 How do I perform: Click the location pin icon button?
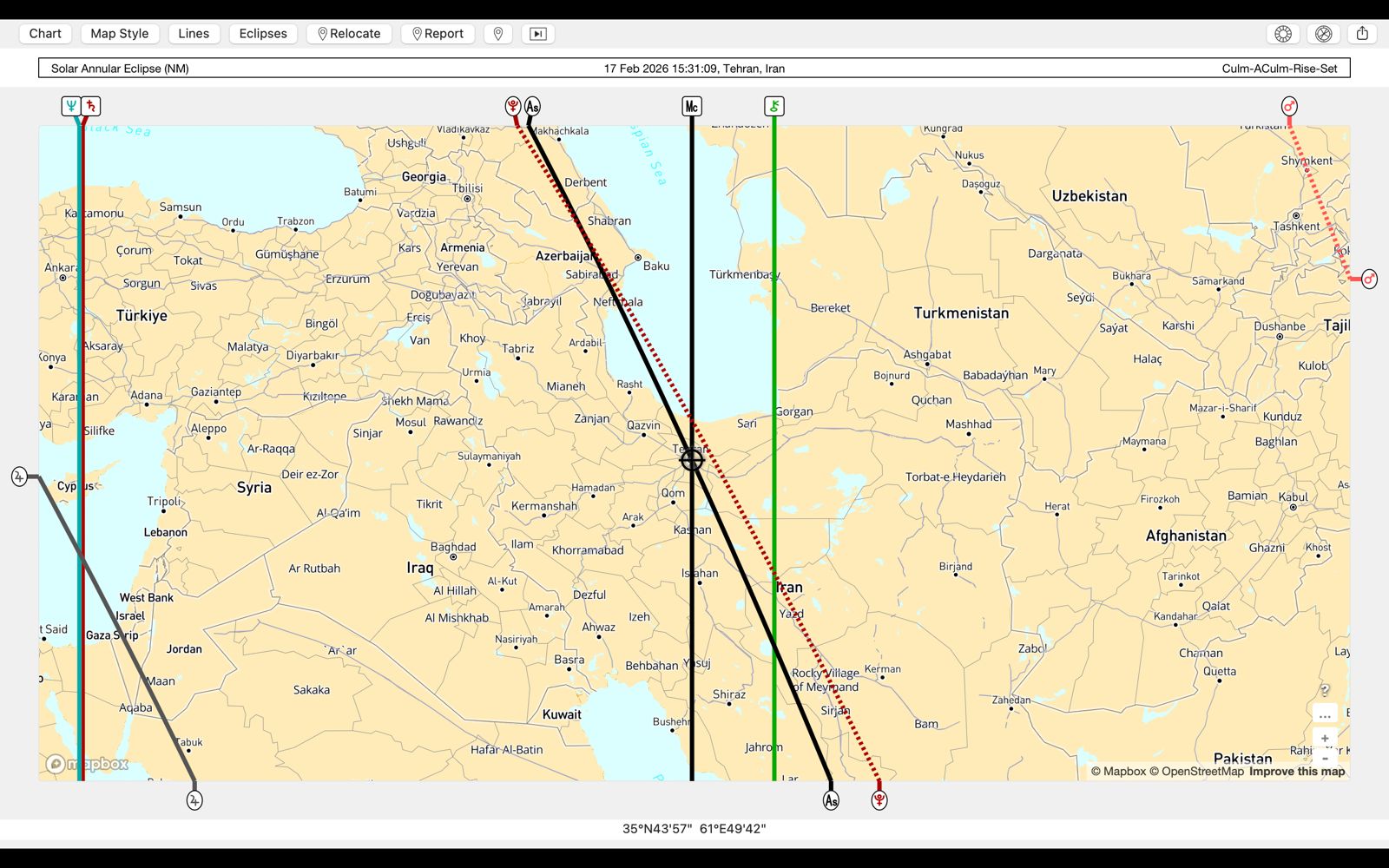tap(498, 34)
